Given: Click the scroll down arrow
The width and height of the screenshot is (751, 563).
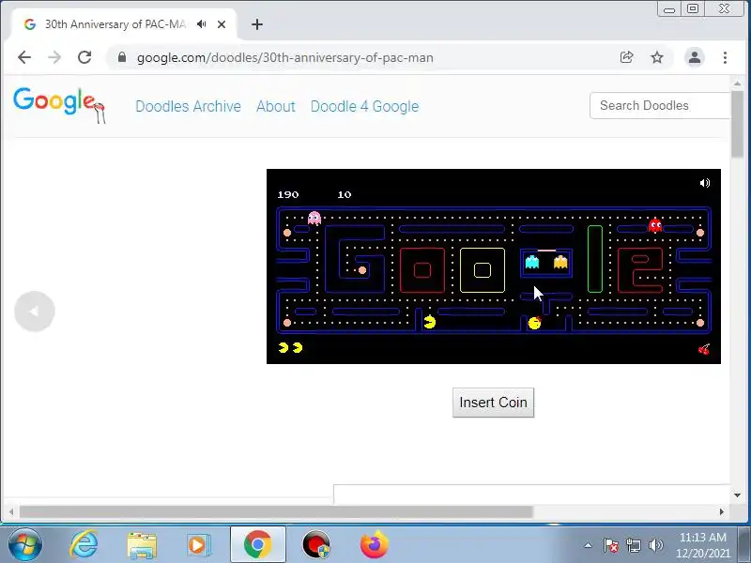Looking at the screenshot, I should click(x=738, y=495).
